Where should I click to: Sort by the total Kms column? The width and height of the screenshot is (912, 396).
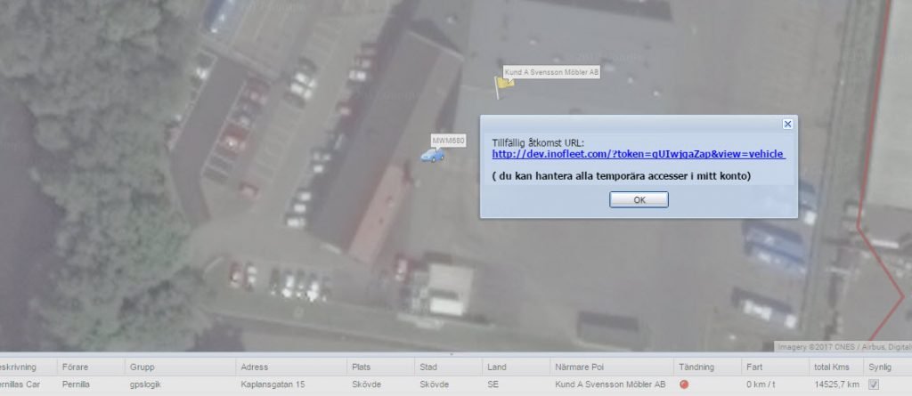pos(831,367)
